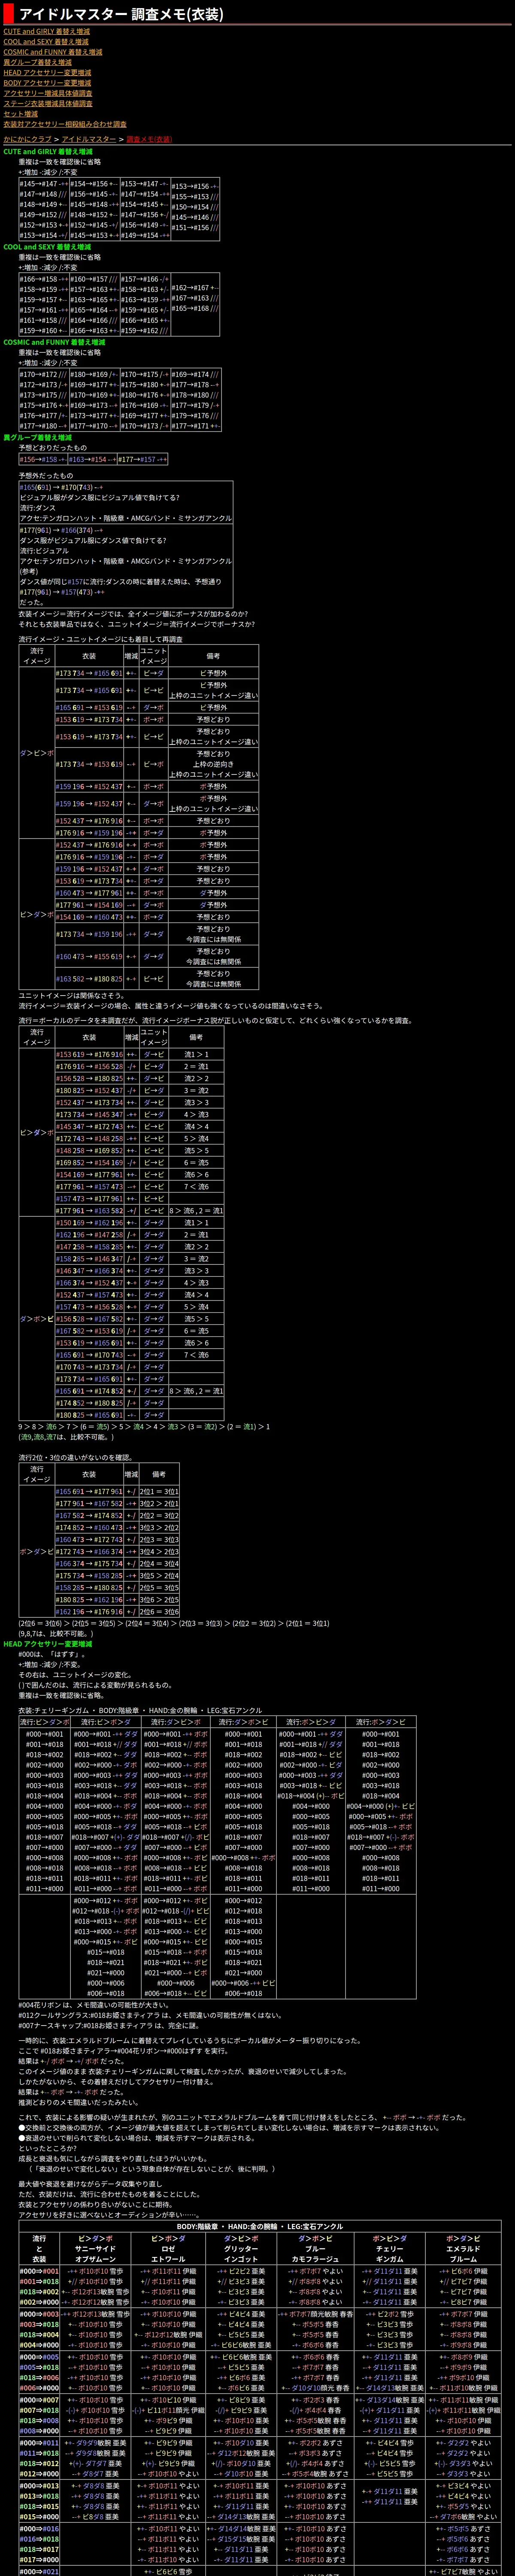The image size is (515, 2576).
Task: Click the '予想外だったもの' label
Action: tap(45, 476)
